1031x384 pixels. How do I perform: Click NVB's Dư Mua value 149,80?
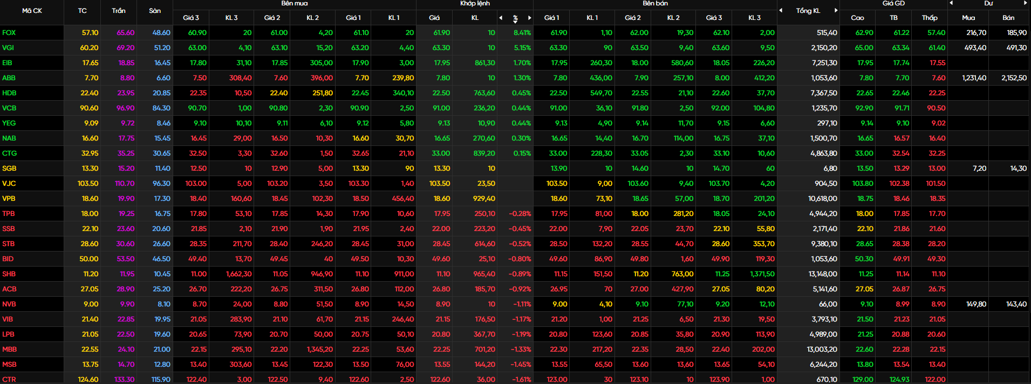point(977,304)
